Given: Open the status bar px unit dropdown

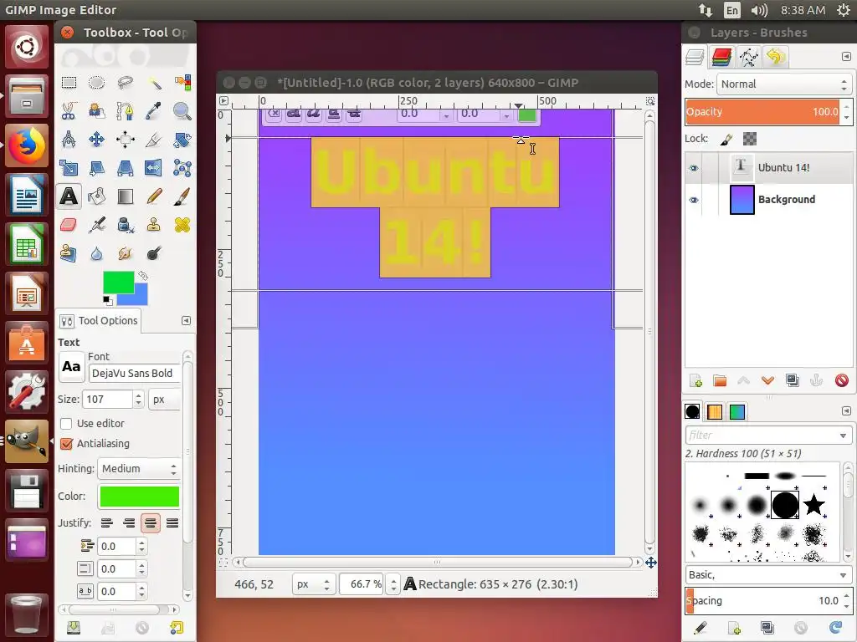Looking at the screenshot, I should (x=313, y=584).
